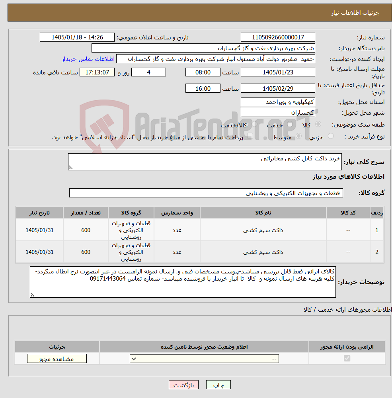Click the جزئیات column header in permits table
This screenshot has height=398, width=392.
tap(57, 347)
